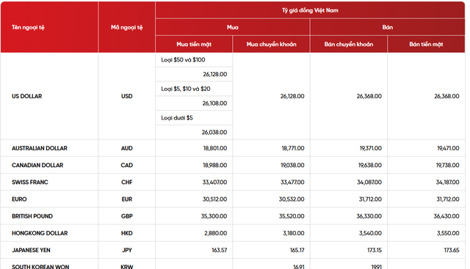Screen dimensions: 470x269
Task: Click GBP cash sell rate 36,430.00
Action: coord(446,216)
